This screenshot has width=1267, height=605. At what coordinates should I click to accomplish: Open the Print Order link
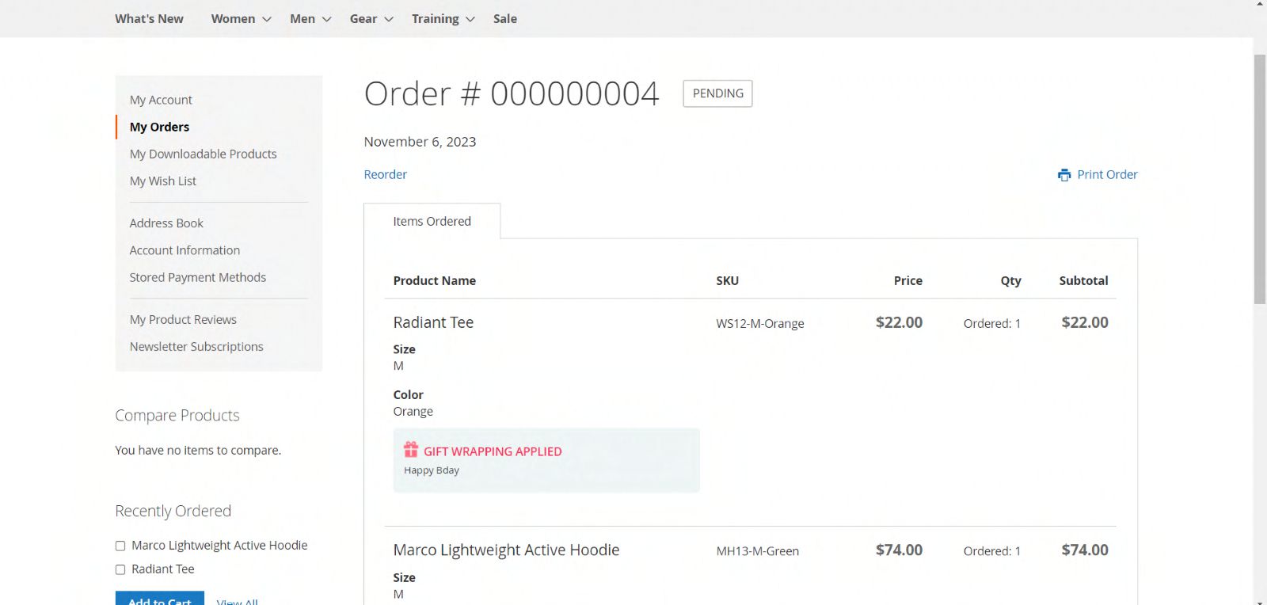click(1107, 174)
